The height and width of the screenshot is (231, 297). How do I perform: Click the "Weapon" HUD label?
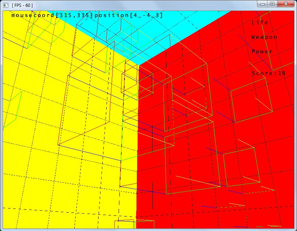(x=264, y=37)
